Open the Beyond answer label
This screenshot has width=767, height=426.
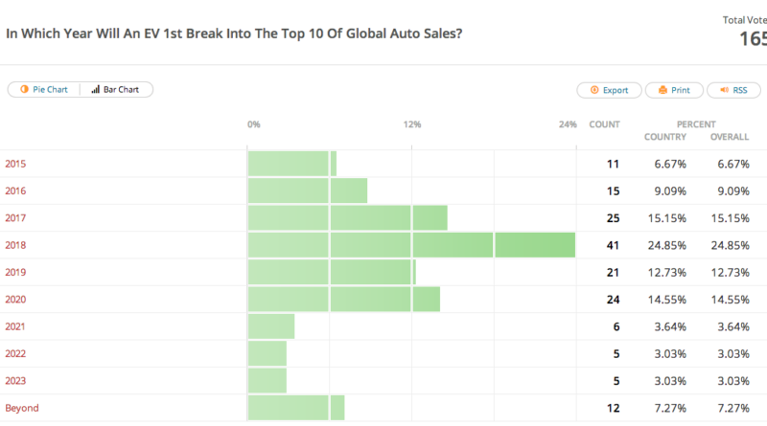point(22,408)
